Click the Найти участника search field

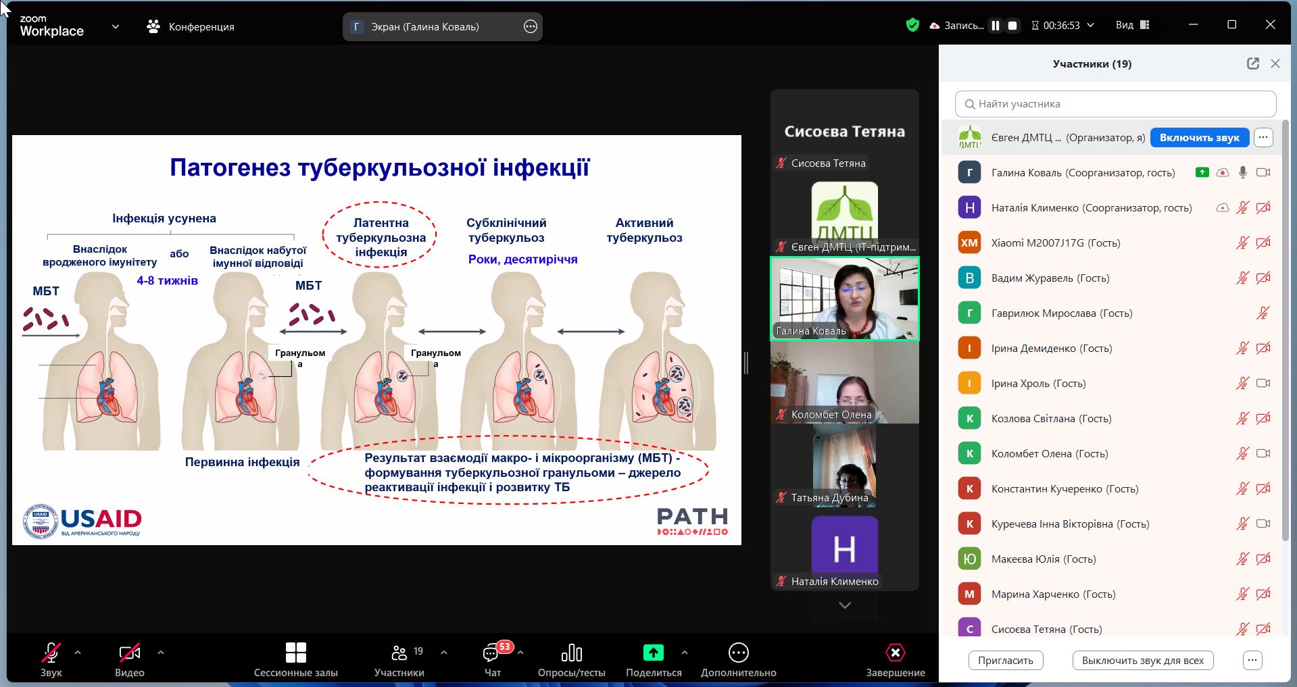(1115, 104)
